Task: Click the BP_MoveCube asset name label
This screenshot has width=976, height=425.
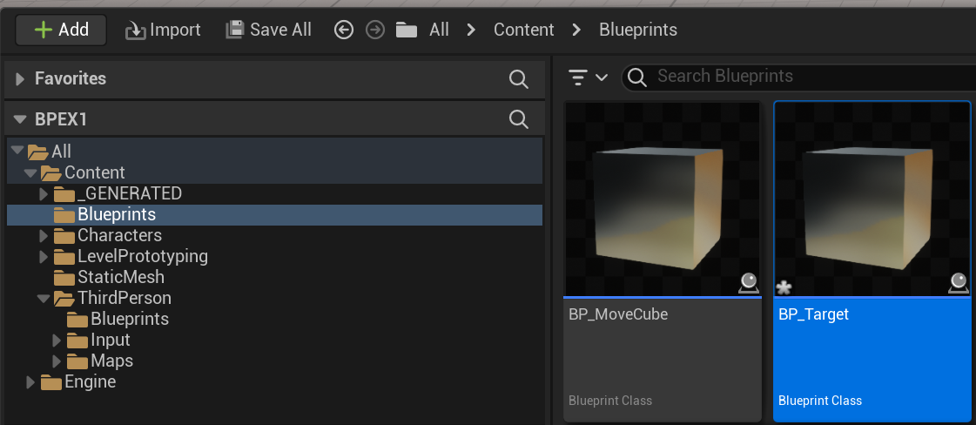Action: (x=618, y=315)
